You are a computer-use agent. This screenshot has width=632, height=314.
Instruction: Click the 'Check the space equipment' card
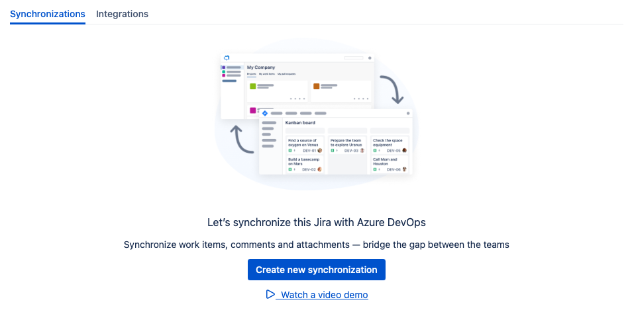(390, 145)
